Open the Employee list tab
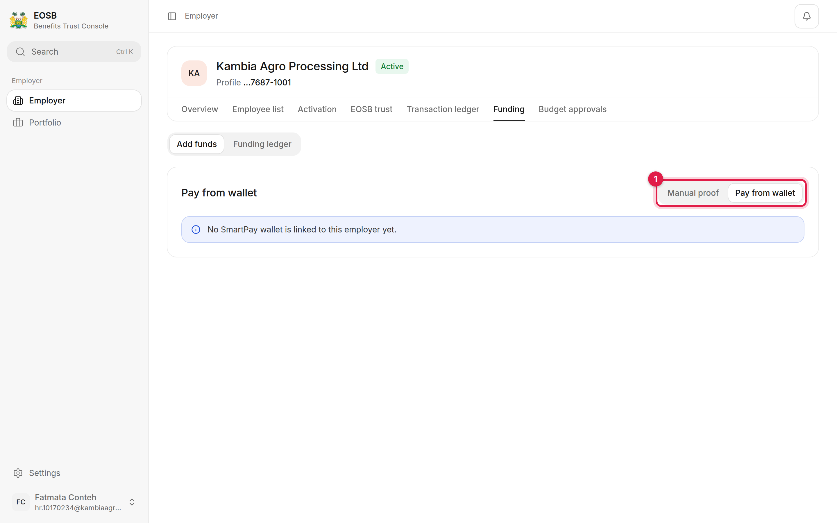 point(258,109)
